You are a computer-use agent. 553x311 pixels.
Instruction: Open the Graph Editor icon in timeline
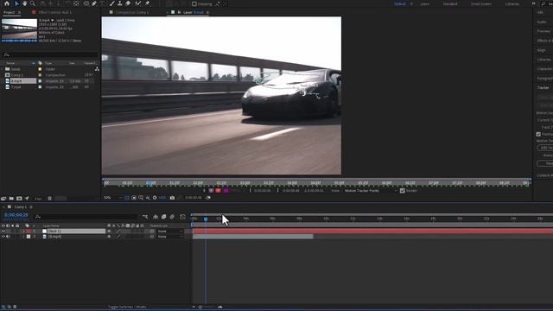coord(182,217)
